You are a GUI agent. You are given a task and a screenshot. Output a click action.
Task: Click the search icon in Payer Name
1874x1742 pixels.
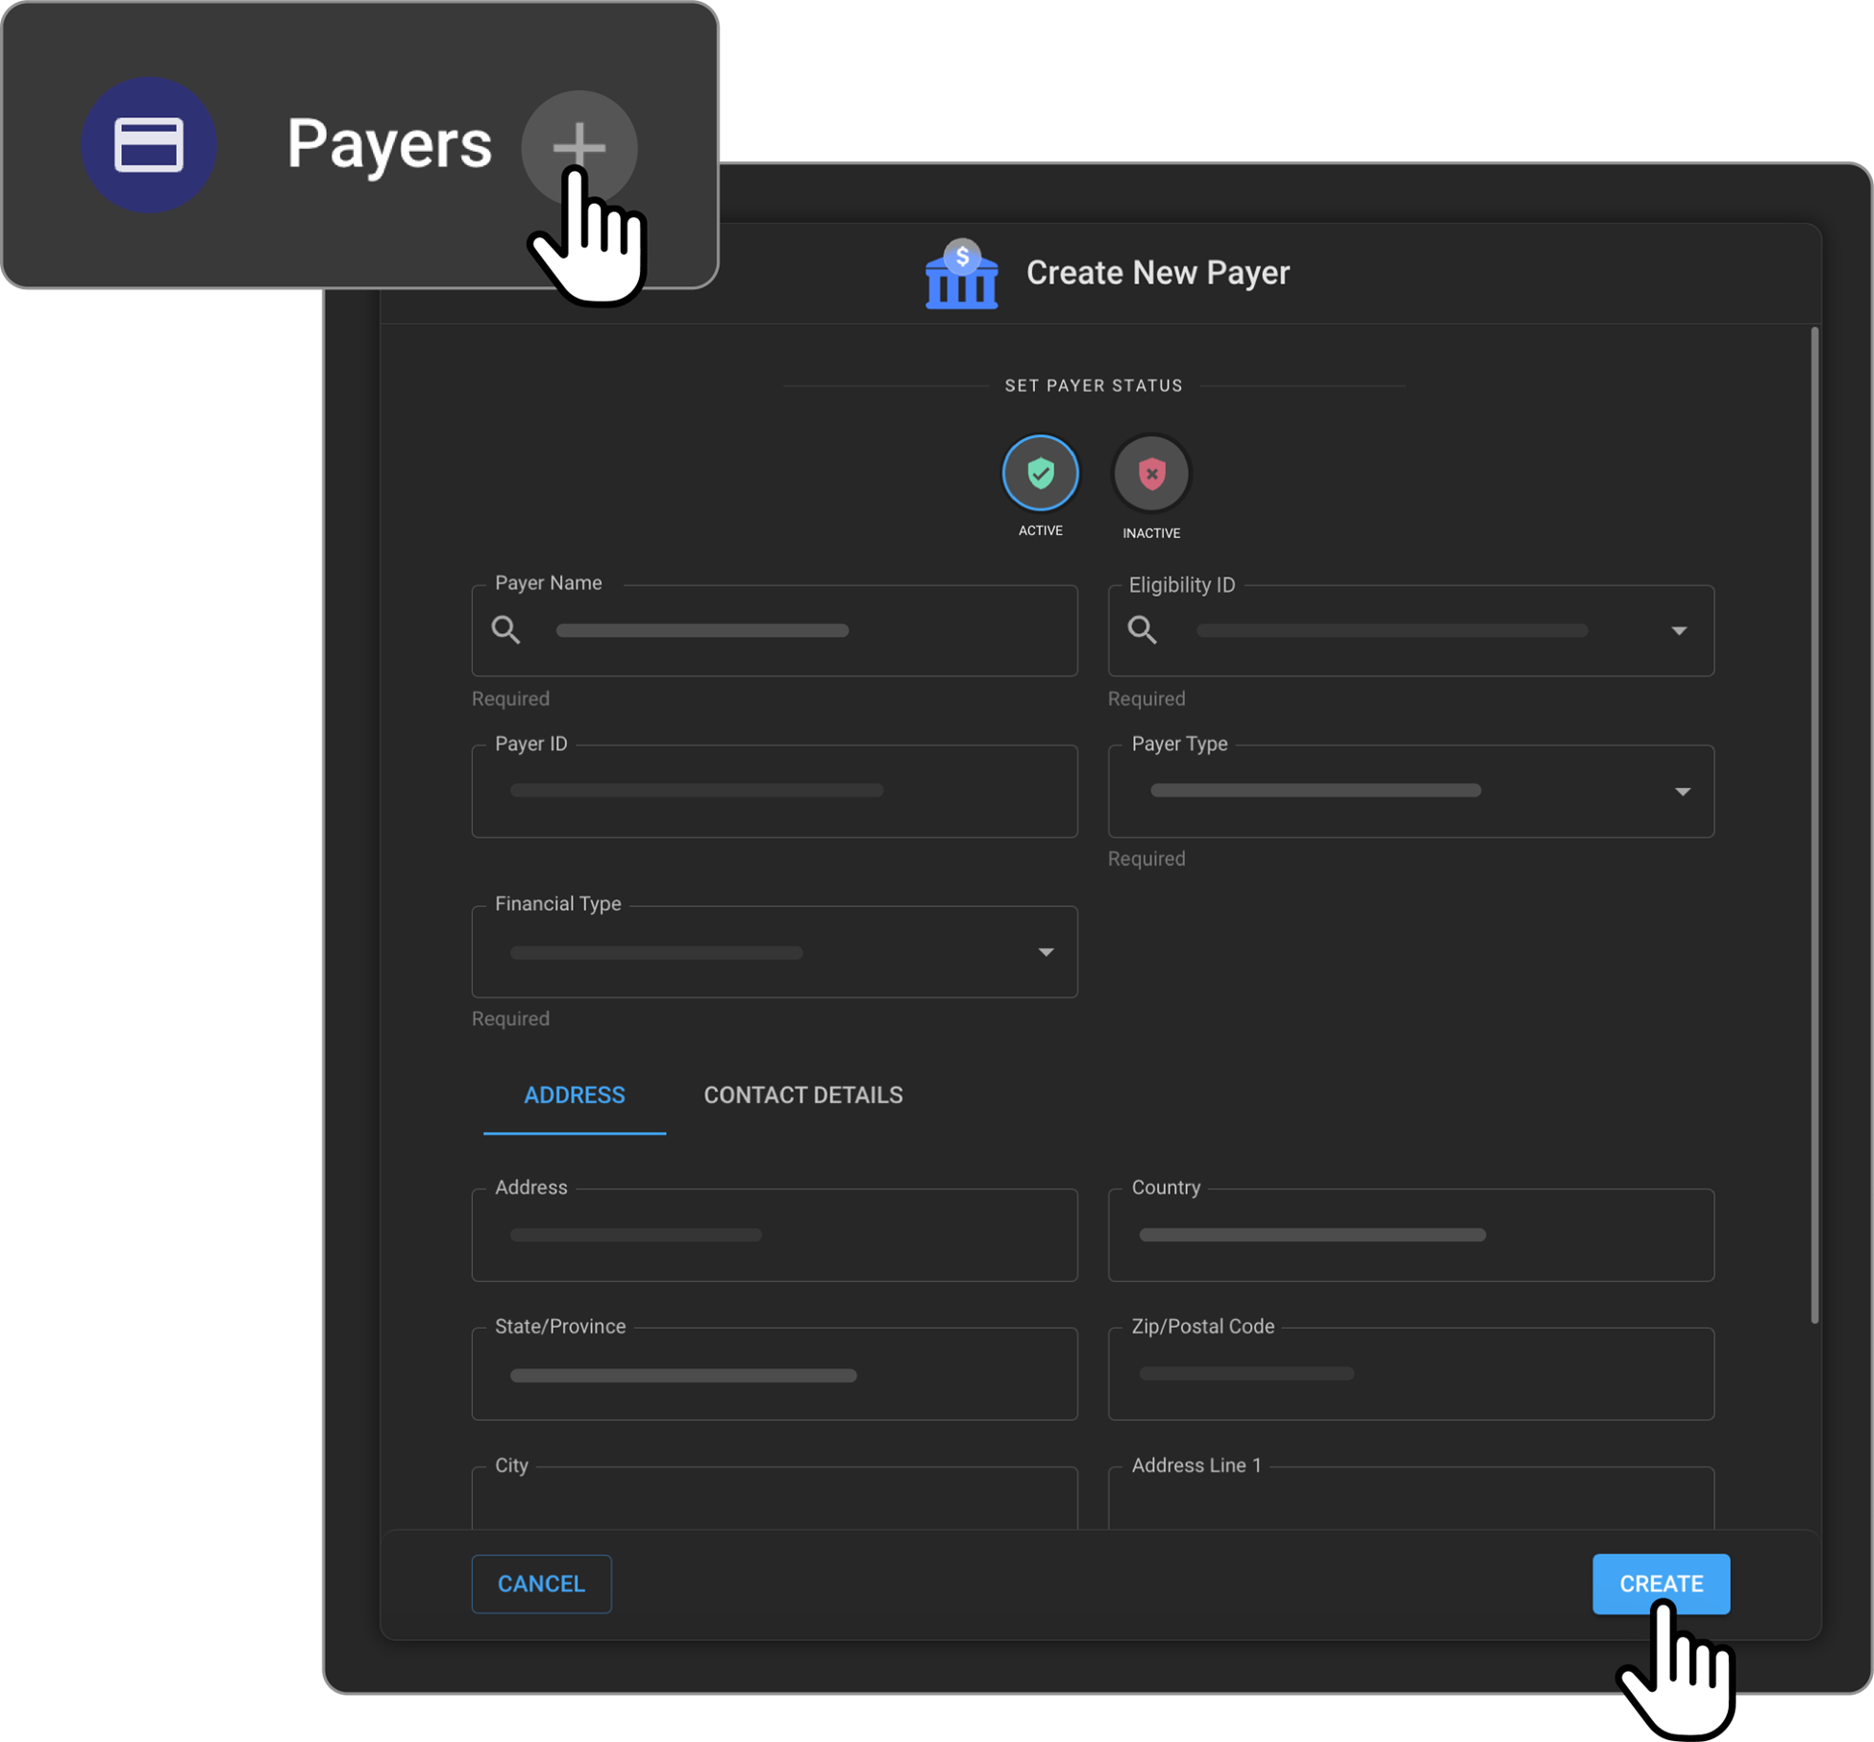pos(506,630)
